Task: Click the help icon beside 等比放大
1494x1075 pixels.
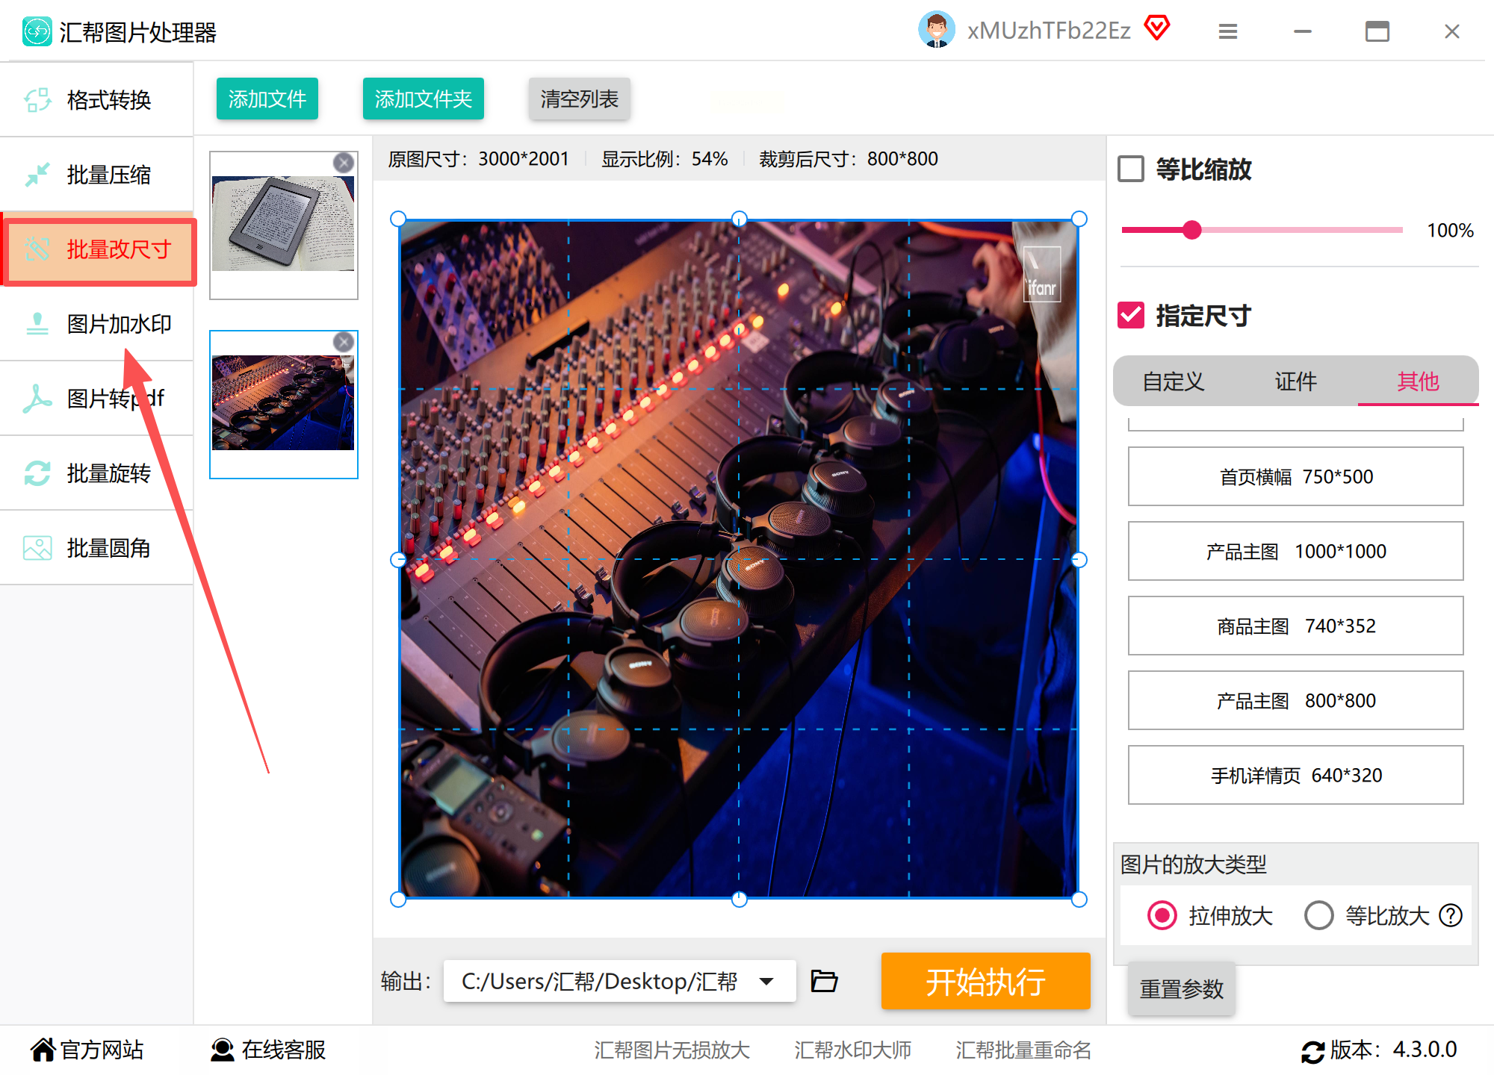Action: pyautogui.click(x=1451, y=915)
